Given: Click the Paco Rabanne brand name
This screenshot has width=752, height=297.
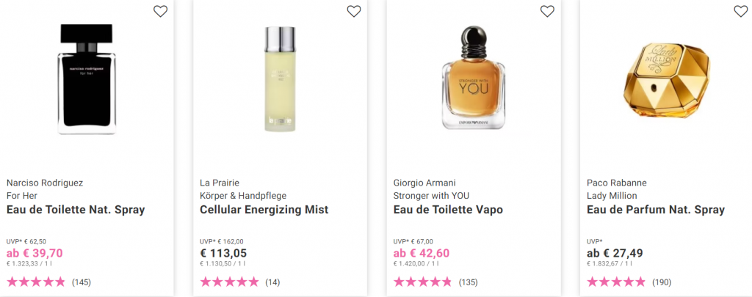Looking at the screenshot, I should point(618,183).
